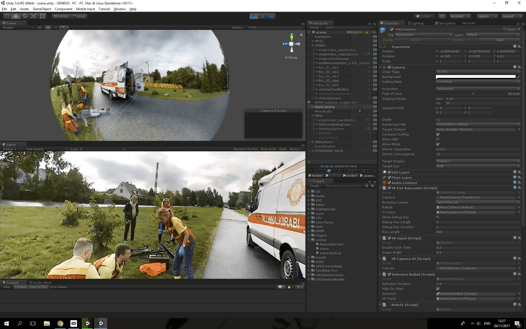Click the Transform component gear icon
The height and width of the screenshot is (329, 526).
pos(519,47)
